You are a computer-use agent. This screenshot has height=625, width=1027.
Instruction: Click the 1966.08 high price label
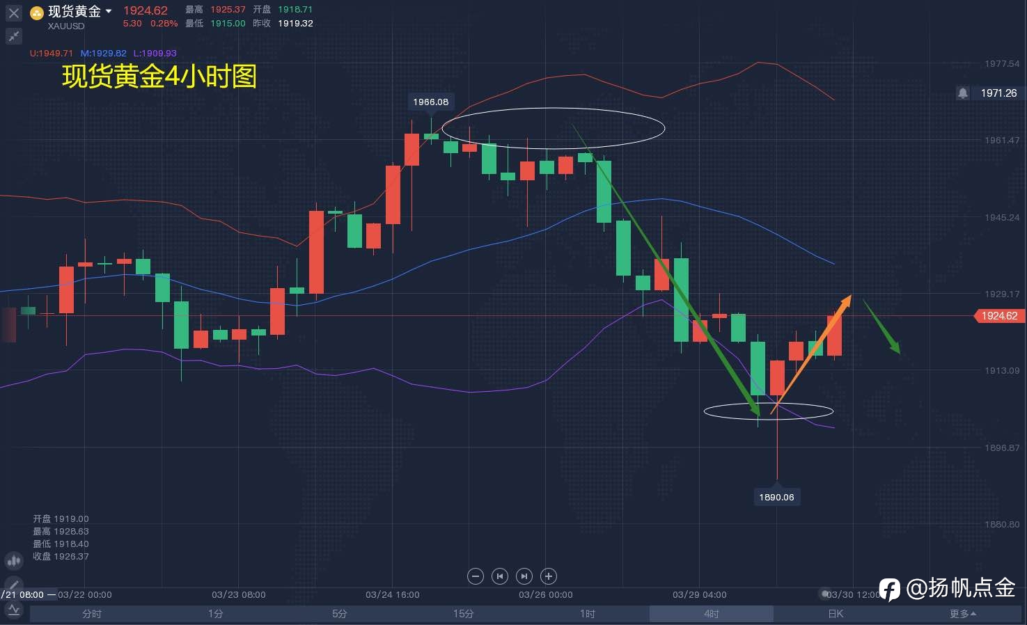pos(431,102)
